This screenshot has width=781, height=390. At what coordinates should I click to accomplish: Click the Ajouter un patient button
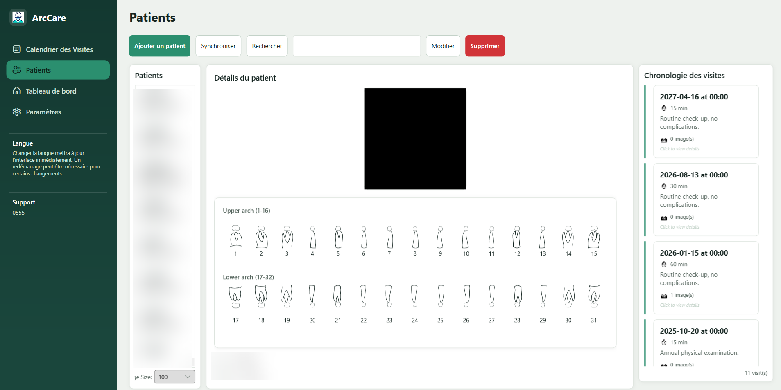coord(160,46)
